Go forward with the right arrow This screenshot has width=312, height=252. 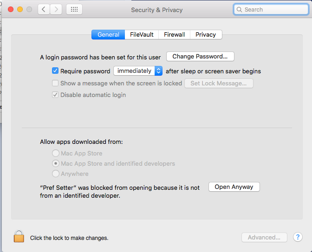tap(56, 9)
